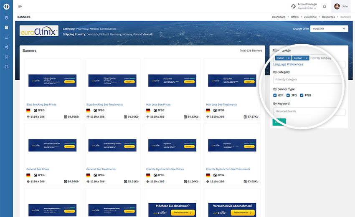Click the Account Manager headset icon
The width and height of the screenshot is (355, 217).
[x=293, y=6]
